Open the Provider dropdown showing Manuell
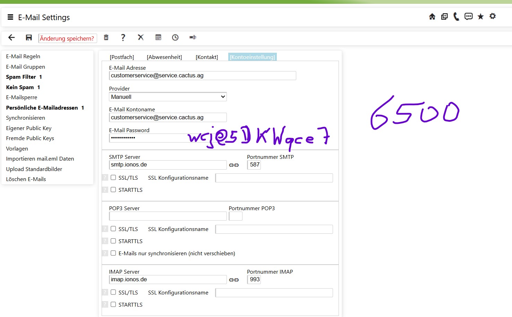 pyautogui.click(x=168, y=97)
